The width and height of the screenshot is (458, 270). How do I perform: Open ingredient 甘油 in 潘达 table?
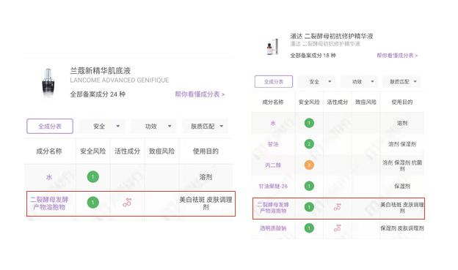tap(273, 144)
